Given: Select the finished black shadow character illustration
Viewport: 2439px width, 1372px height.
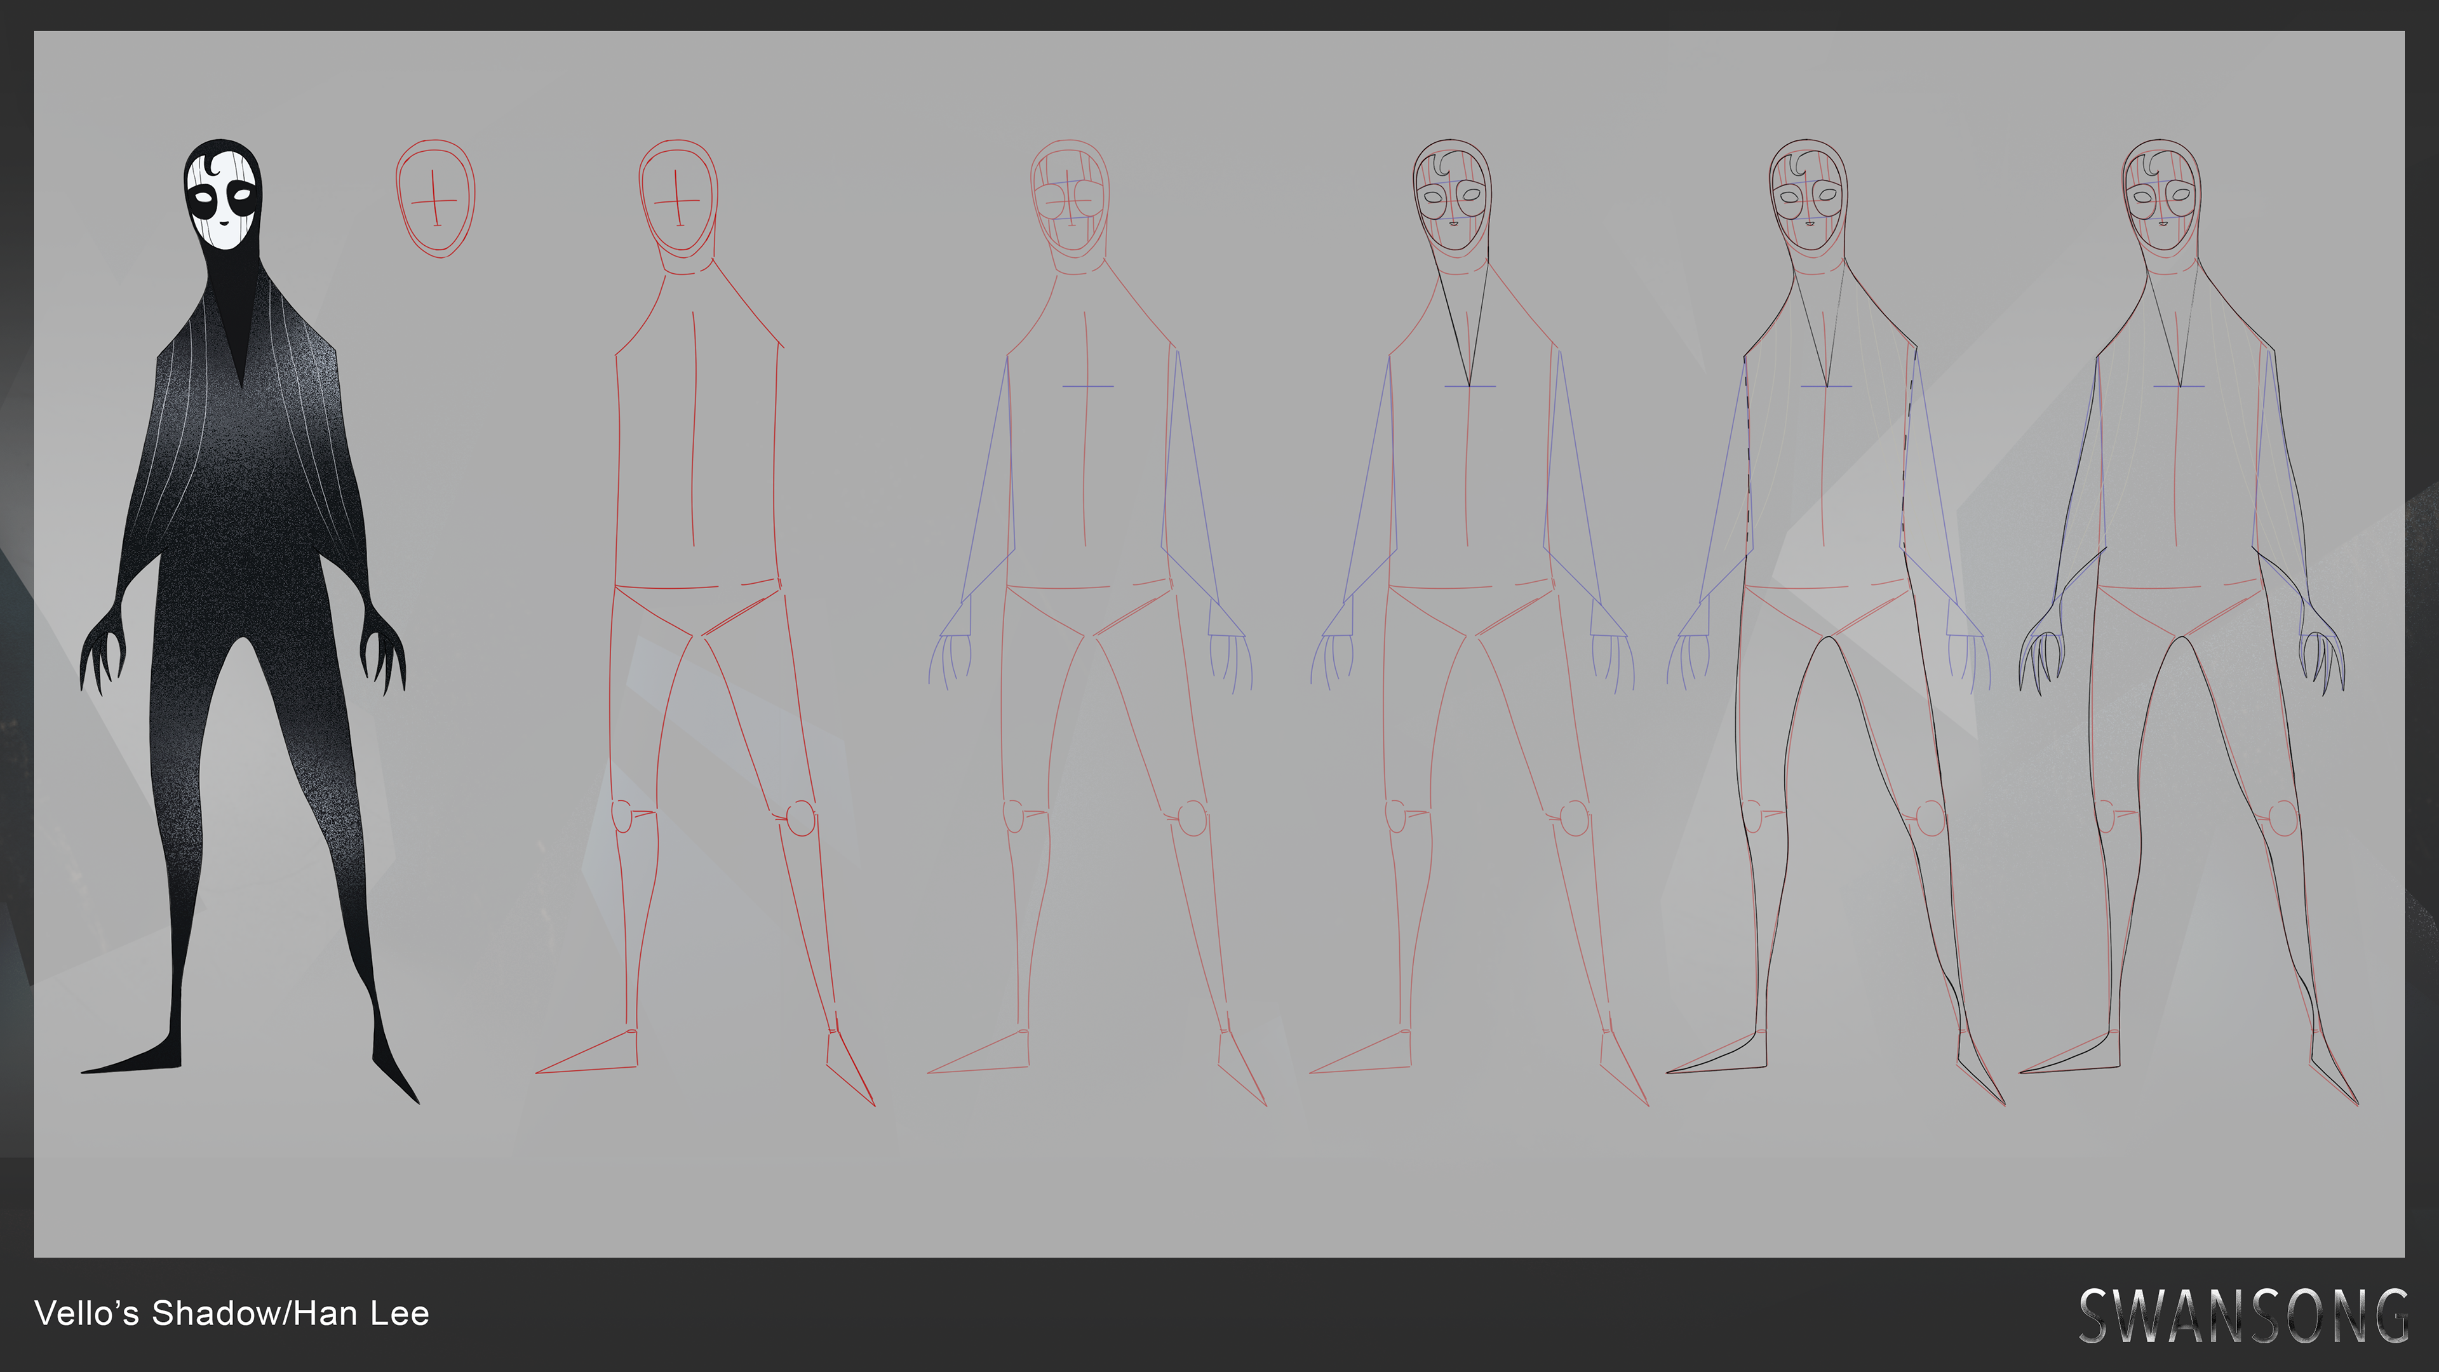Looking at the screenshot, I should coord(250,621).
